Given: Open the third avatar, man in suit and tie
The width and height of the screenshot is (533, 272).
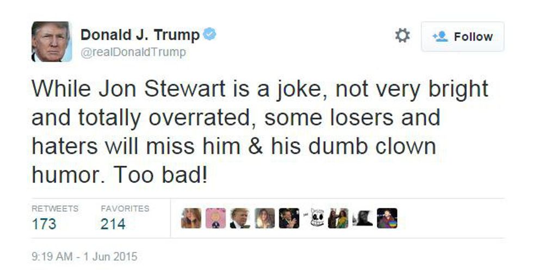Looking at the screenshot, I should click(240, 218).
